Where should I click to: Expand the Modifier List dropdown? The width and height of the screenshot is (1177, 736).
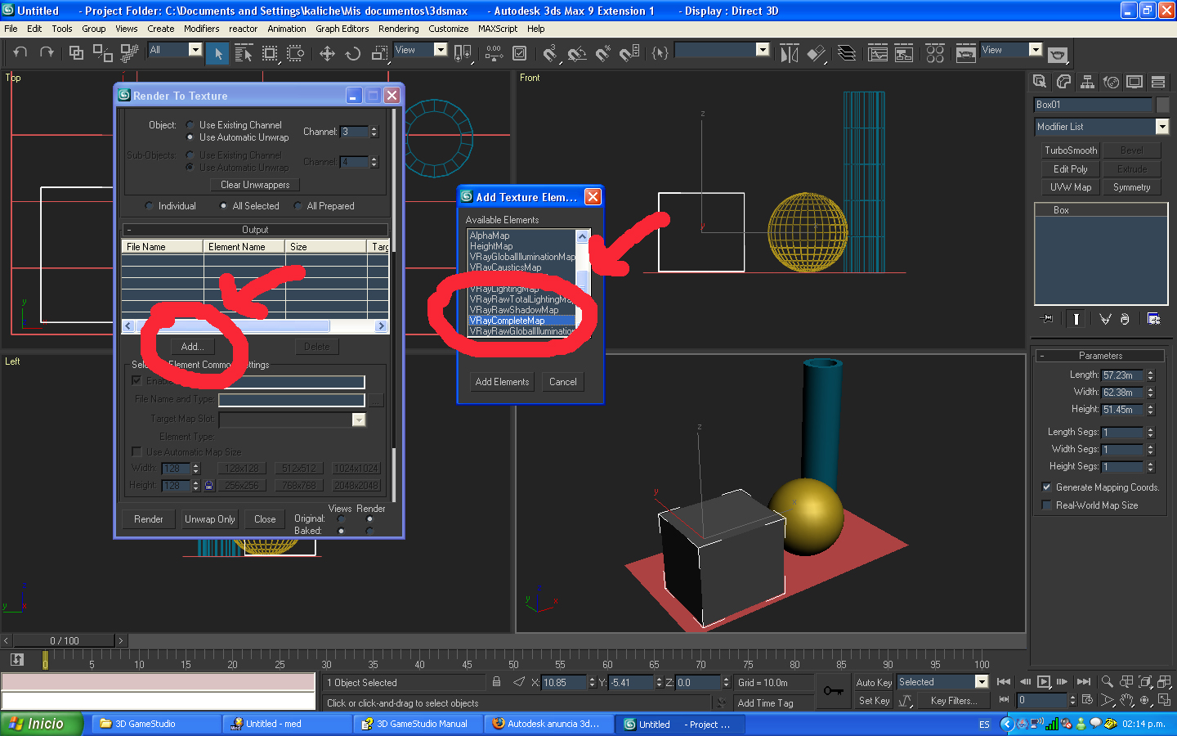(1161, 127)
